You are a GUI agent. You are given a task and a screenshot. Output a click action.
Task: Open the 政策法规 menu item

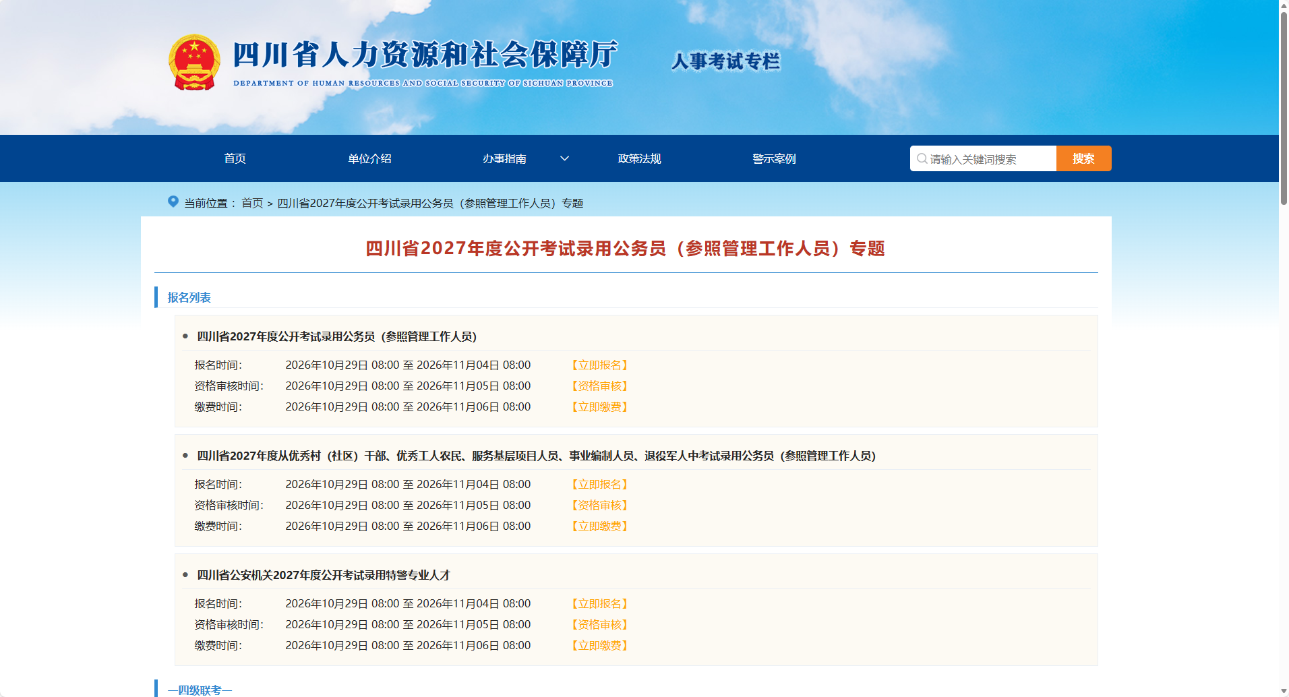pos(639,158)
